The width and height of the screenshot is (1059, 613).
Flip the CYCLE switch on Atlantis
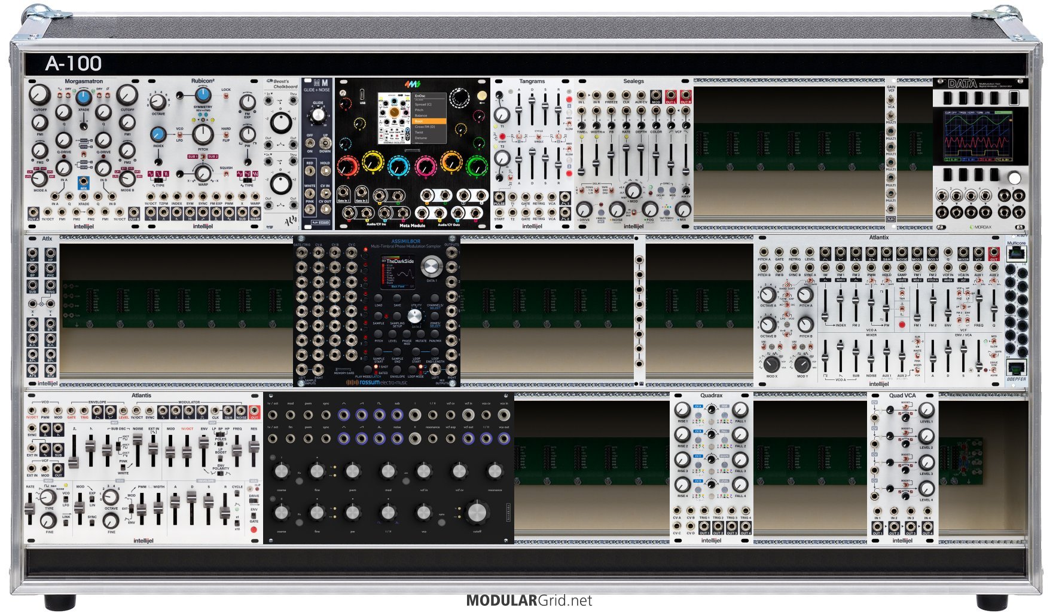(237, 495)
